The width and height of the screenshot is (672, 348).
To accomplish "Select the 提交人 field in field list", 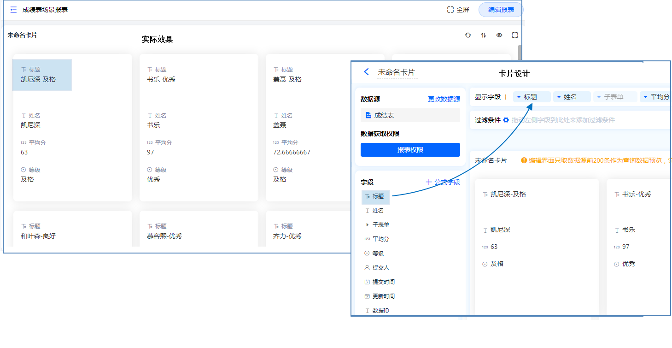I will point(380,268).
